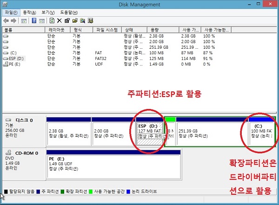Click the Refresh toolbar icon

pyautogui.click(x=52, y=20)
